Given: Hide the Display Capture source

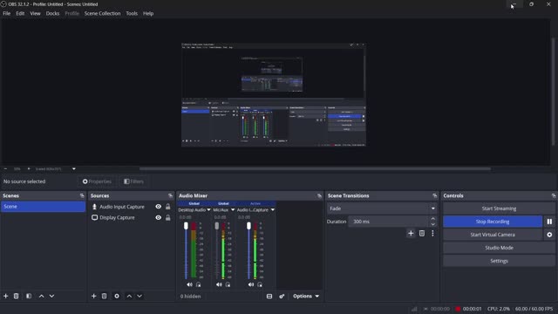Looking at the screenshot, I should [x=159, y=217].
